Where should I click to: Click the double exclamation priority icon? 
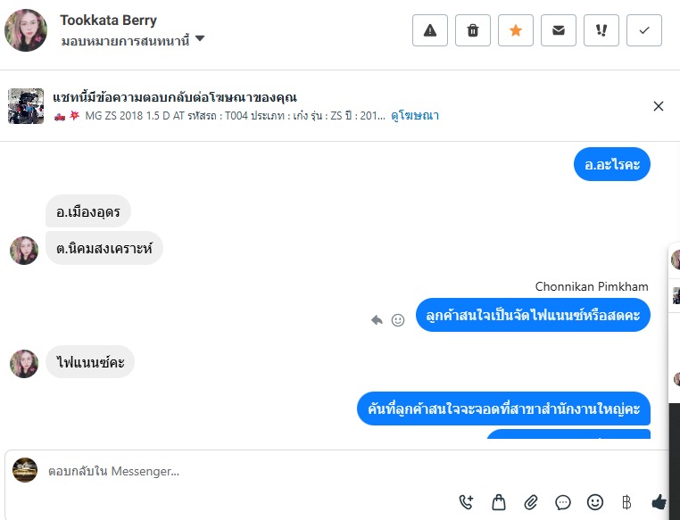click(601, 30)
